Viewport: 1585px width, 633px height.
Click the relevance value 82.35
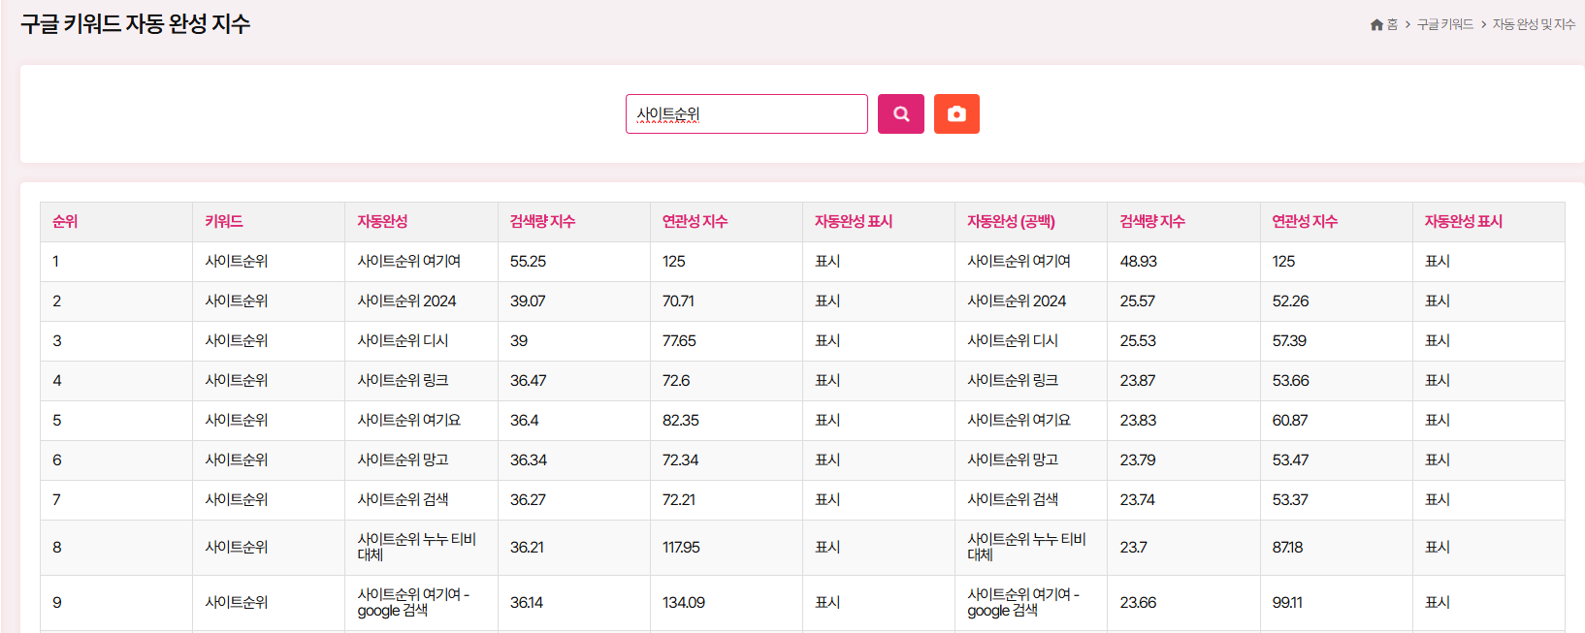point(680,421)
